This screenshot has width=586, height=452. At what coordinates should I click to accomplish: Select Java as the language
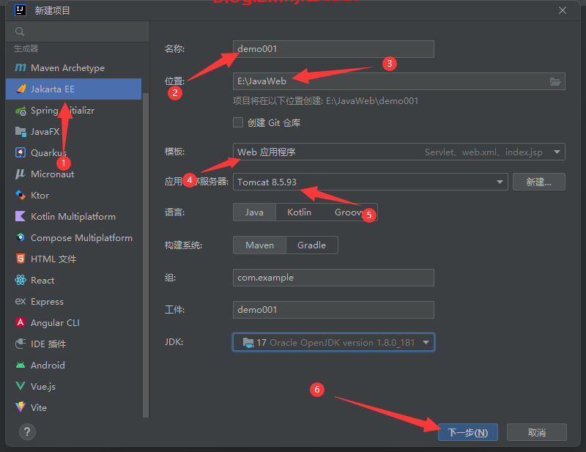click(x=254, y=212)
